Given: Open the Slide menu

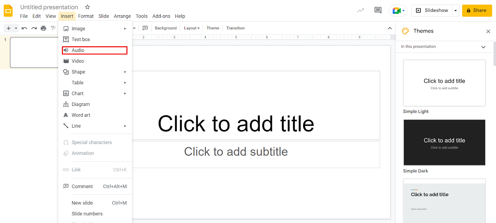Looking at the screenshot, I should [104, 16].
